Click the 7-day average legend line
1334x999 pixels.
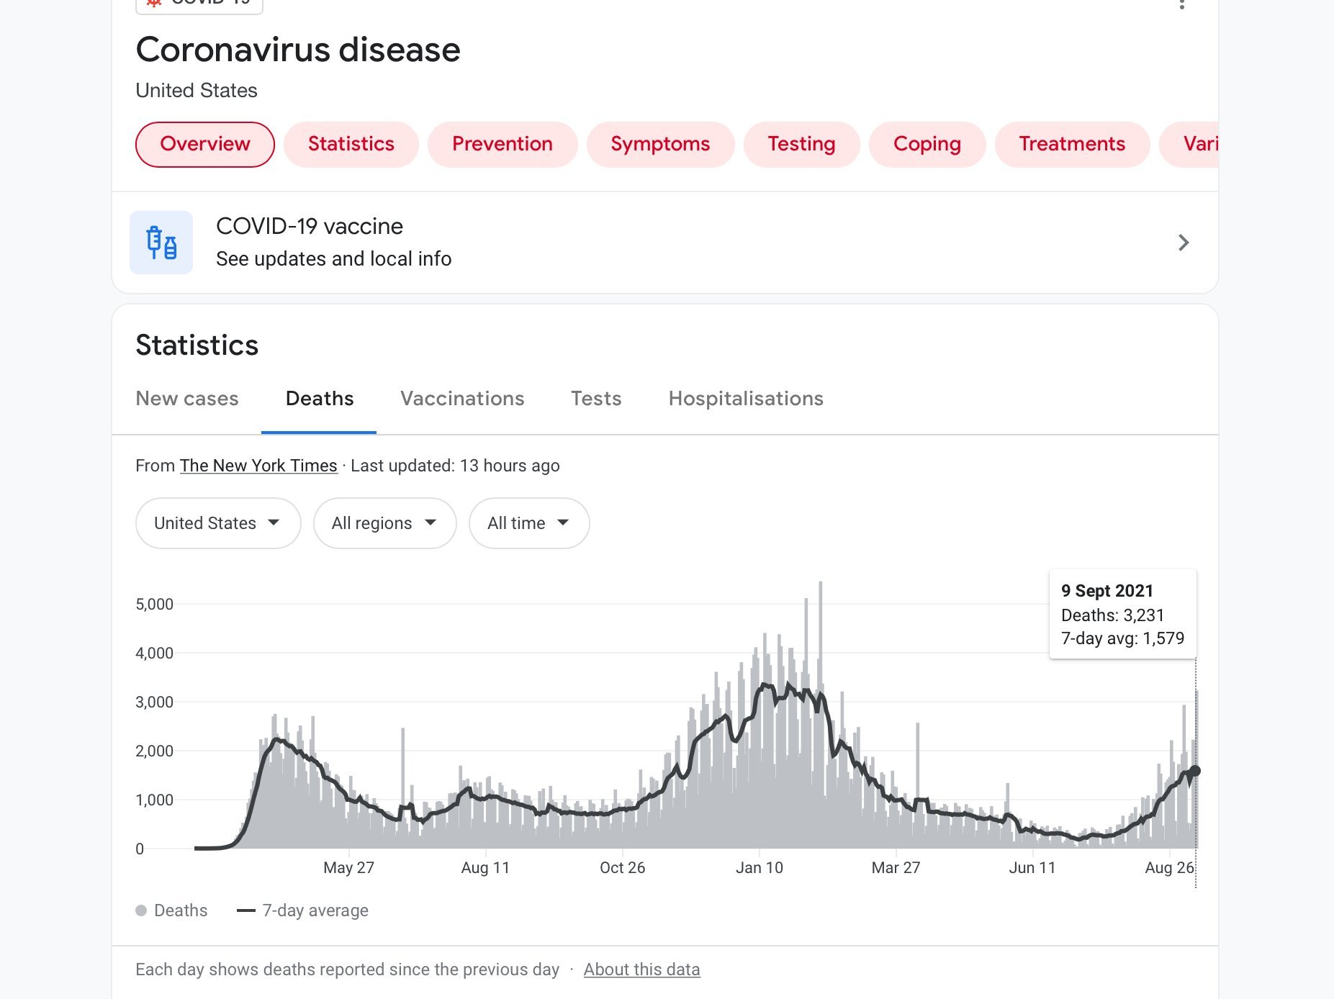(x=246, y=910)
